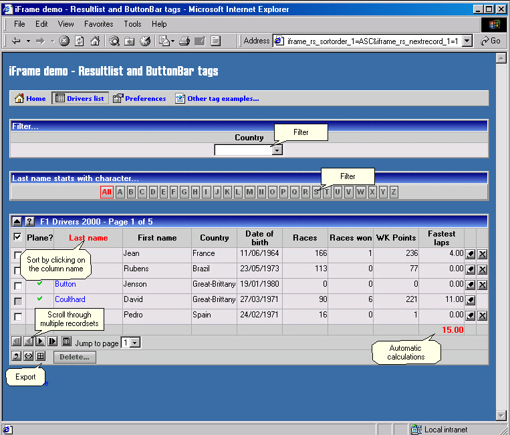Edit the Jean France driver row

[x=471, y=254]
